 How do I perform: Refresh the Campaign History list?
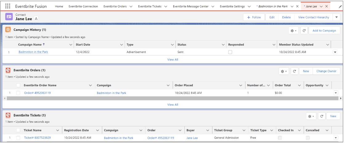tap(304, 31)
